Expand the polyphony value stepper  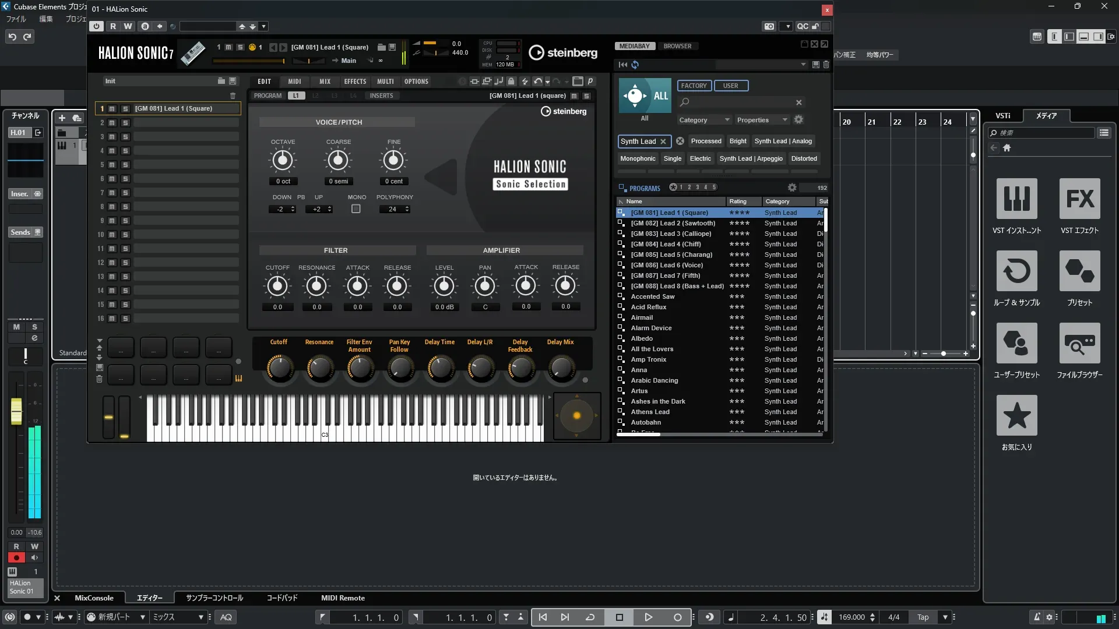click(407, 209)
